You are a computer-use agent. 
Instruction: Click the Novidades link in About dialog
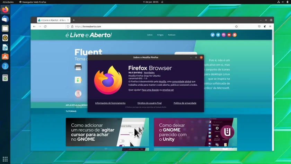[149, 72]
